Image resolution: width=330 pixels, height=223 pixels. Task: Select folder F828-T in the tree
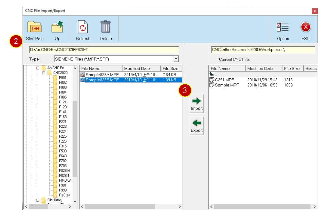[x=64, y=176]
